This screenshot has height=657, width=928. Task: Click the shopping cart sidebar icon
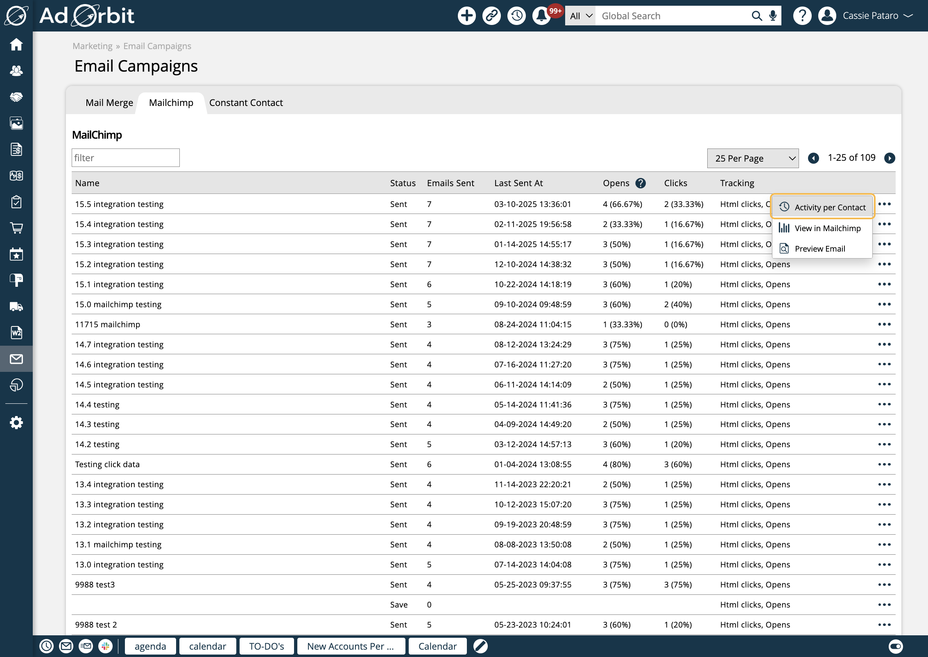[x=16, y=228]
